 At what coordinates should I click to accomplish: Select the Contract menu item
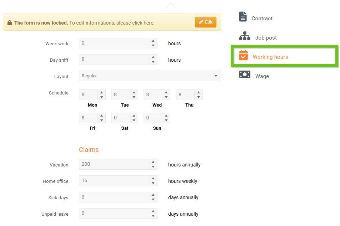coord(262,19)
